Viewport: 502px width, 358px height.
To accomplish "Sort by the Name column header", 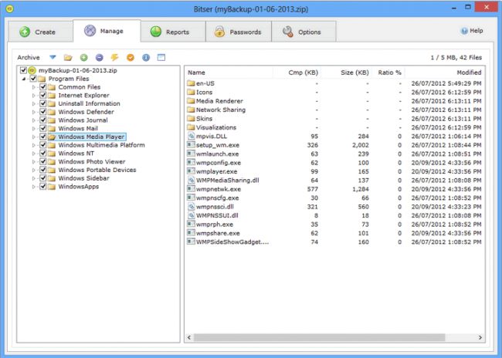I will (229, 73).
